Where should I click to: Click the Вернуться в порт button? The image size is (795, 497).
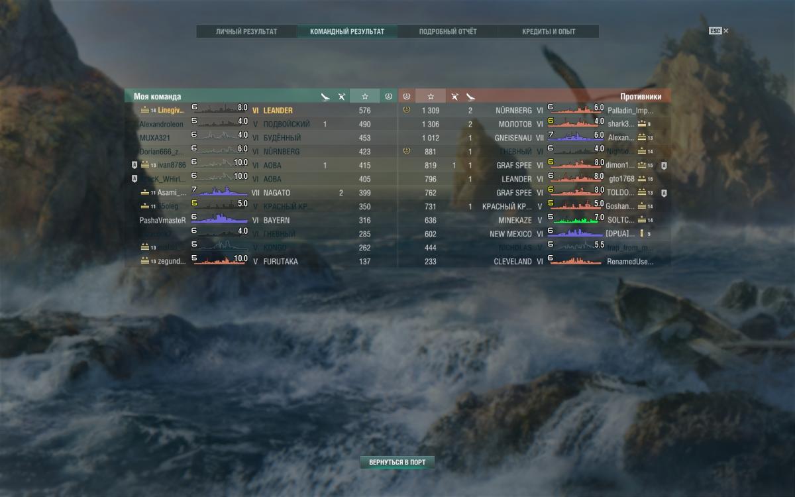(397, 462)
